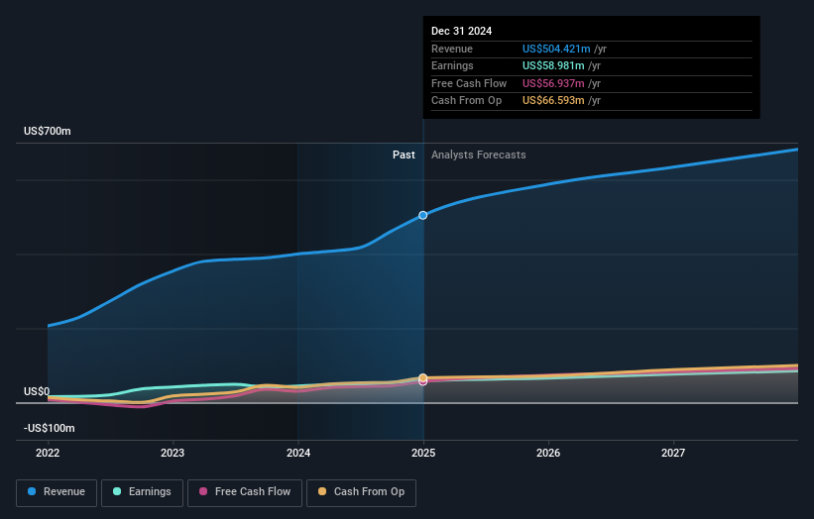The image size is (814, 519).
Task: Click the Analysts Forecasts label
Action: (x=479, y=156)
